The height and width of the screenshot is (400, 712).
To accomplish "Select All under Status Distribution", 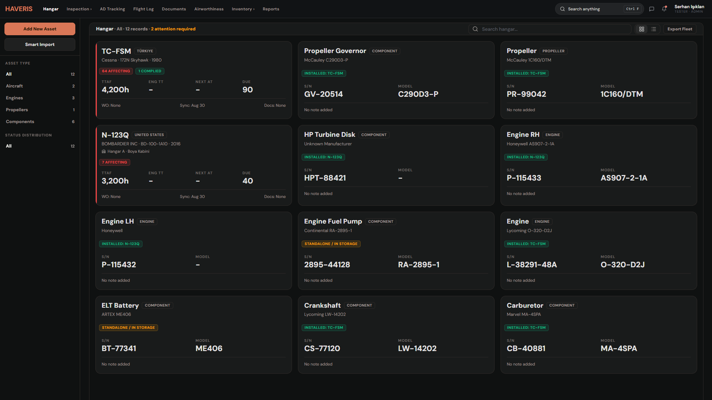I will click(x=40, y=146).
